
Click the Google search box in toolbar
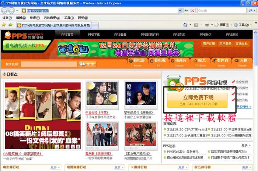pos(222,11)
